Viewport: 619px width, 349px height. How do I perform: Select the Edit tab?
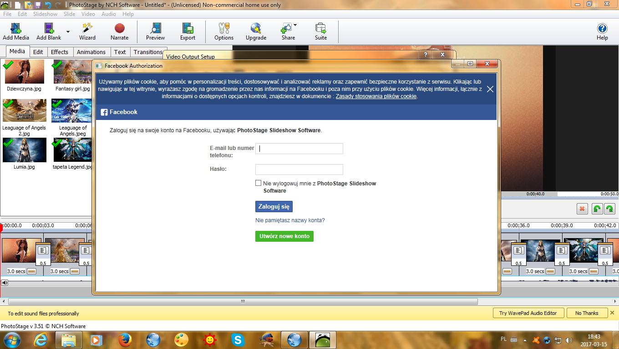38,52
